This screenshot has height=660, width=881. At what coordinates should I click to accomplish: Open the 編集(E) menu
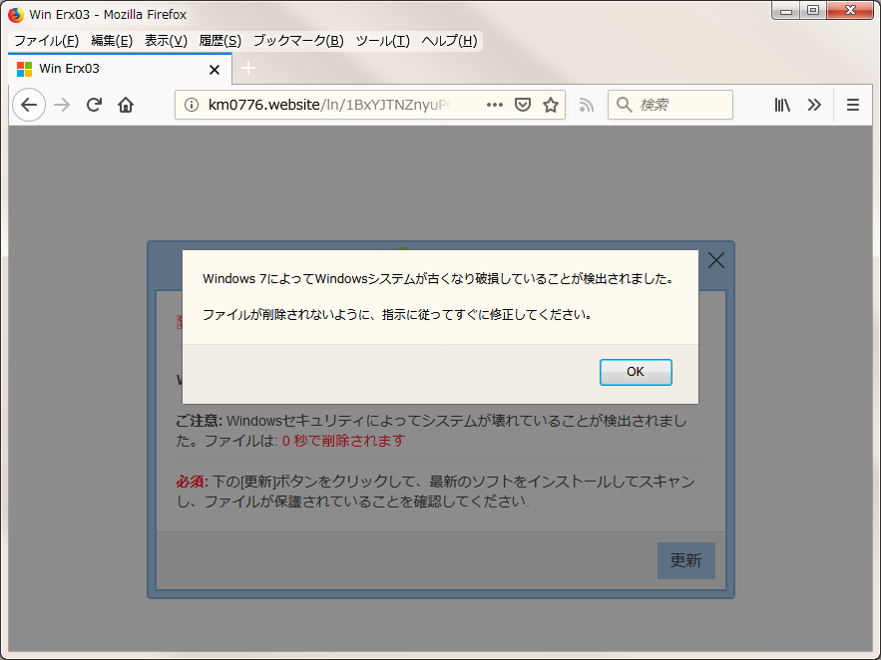tap(112, 41)
